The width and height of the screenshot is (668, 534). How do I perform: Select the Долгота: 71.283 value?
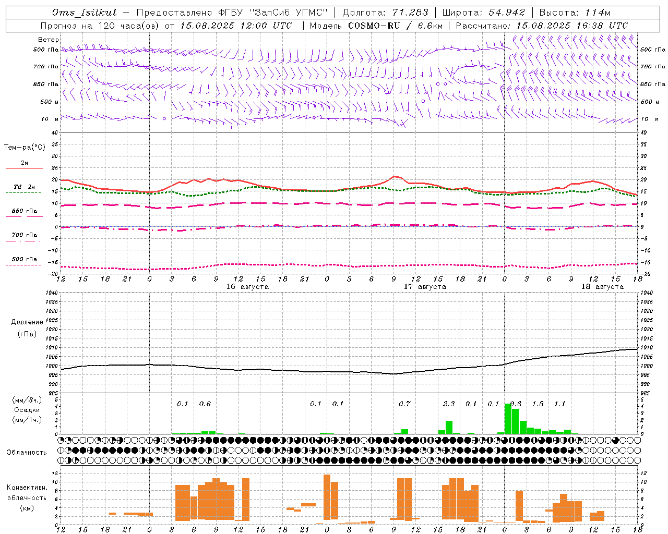pos(385,13)
